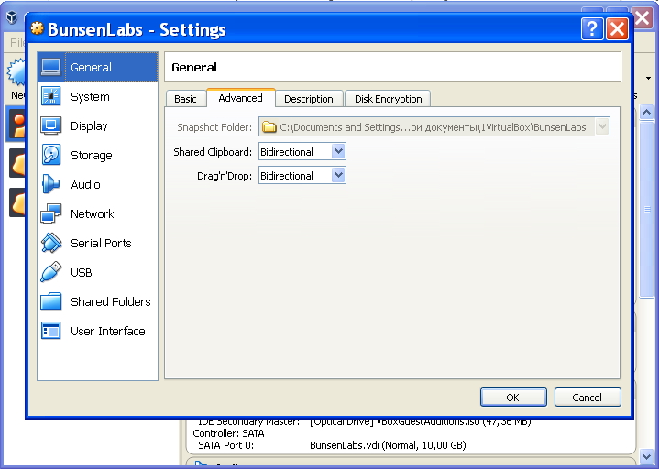This screenshot has width=659, height=469.
Task: Select the Shared Folders label in sidebar
Action: tap(111, 301)
